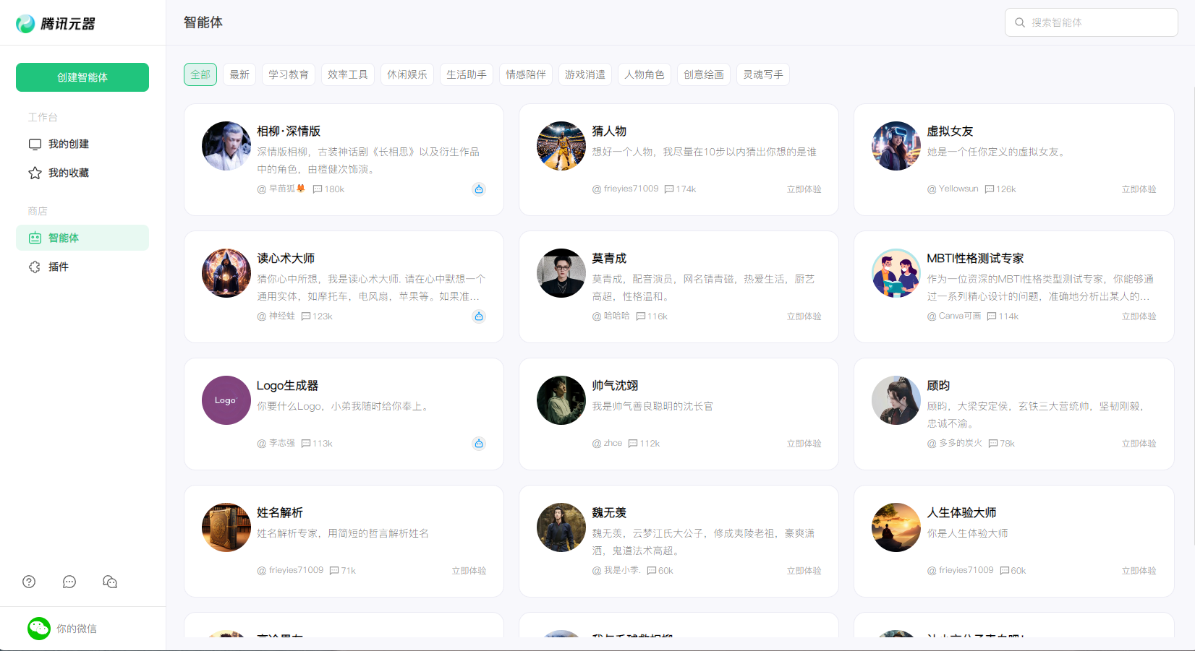Open the feedback chat bubble icon
1195x651 pixels.
point(69,582)
